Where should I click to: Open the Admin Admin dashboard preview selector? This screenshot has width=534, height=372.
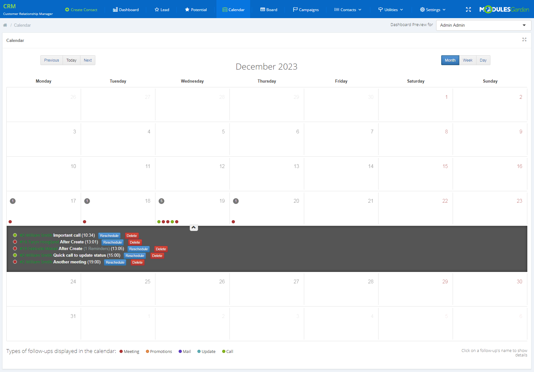483,25
